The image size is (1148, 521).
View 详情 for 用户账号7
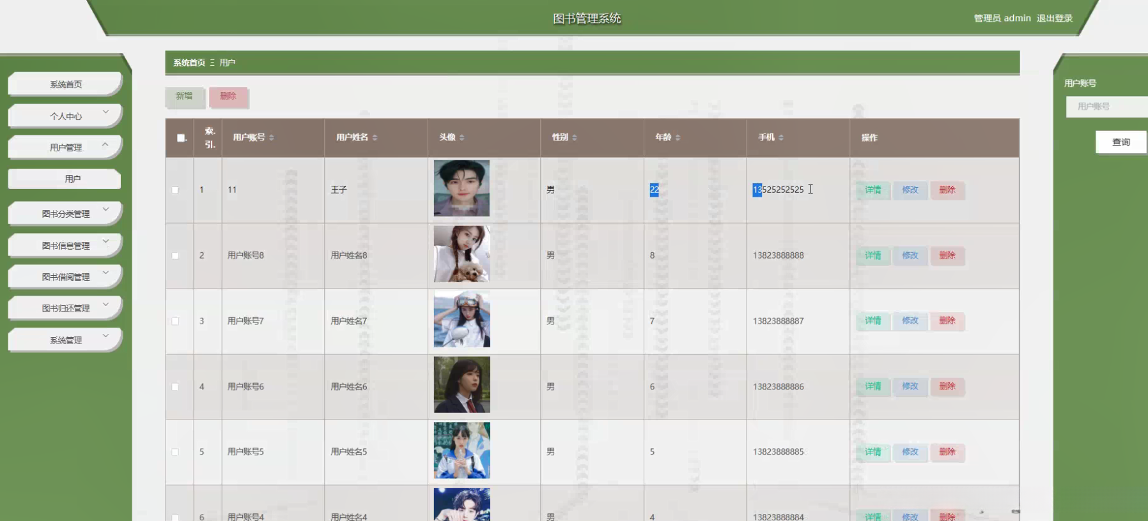pos(873,321)
